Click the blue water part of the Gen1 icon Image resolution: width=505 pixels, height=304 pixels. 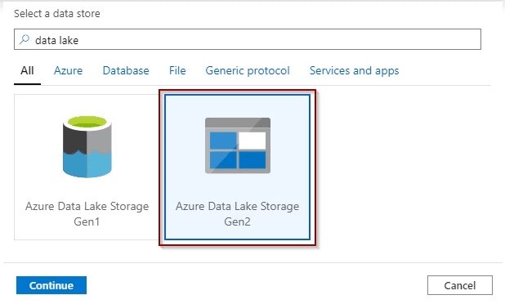pos(87,163)
